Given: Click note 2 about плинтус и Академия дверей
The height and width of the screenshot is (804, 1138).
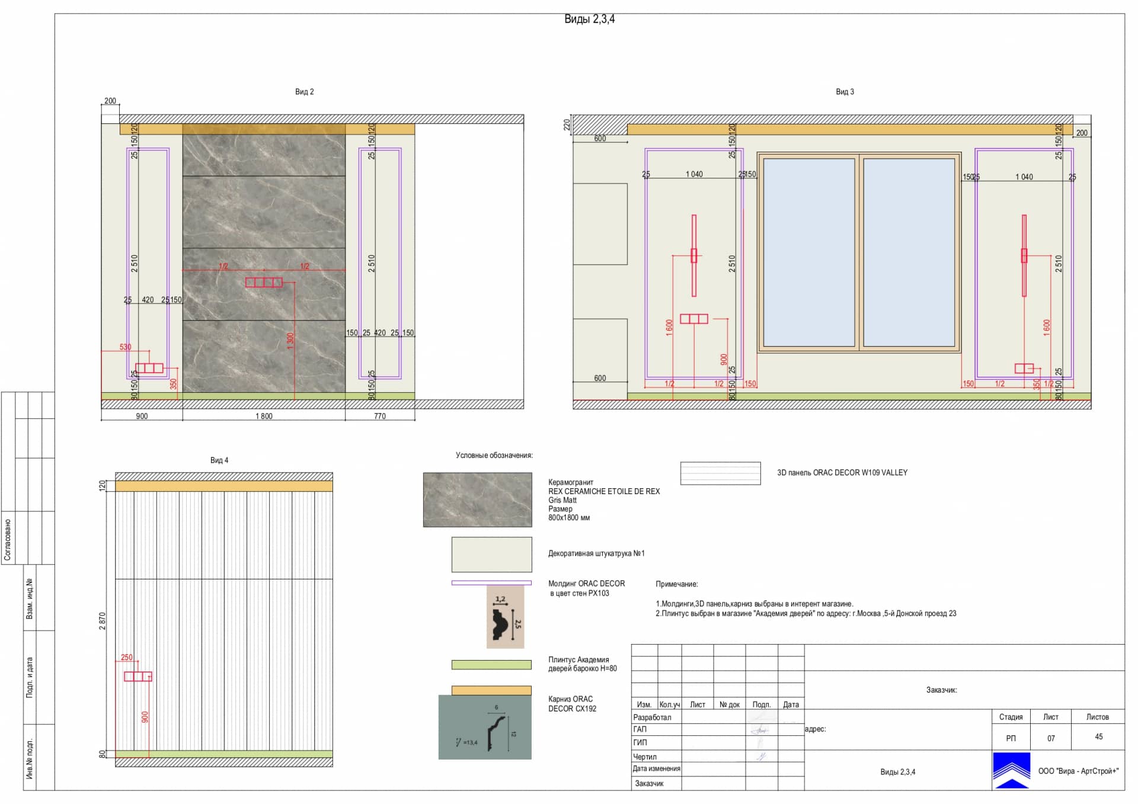Looking at the screenshot, I should point(806,614).
